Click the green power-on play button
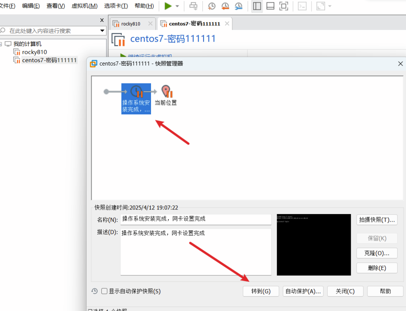Viewport: 406px width, 311px height. (168, 6)
